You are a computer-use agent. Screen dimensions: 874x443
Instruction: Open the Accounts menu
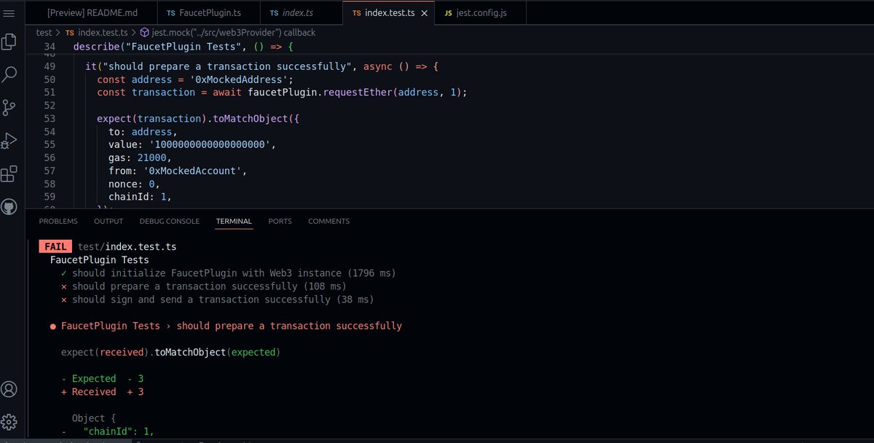coord(9,389)
